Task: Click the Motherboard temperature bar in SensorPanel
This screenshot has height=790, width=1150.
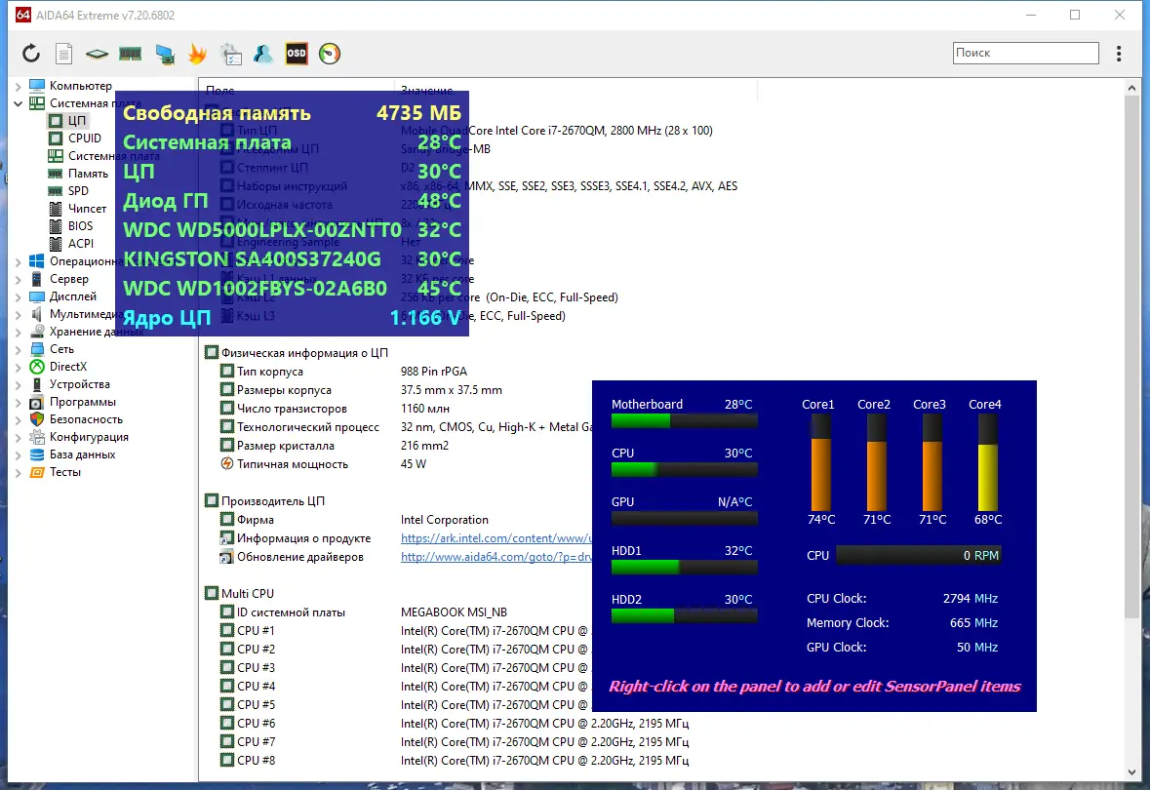Action: coord(684,420)
